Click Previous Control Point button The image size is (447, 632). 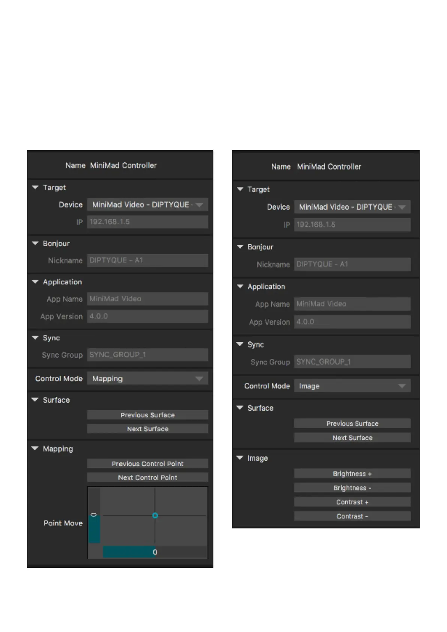pos(147,463)
